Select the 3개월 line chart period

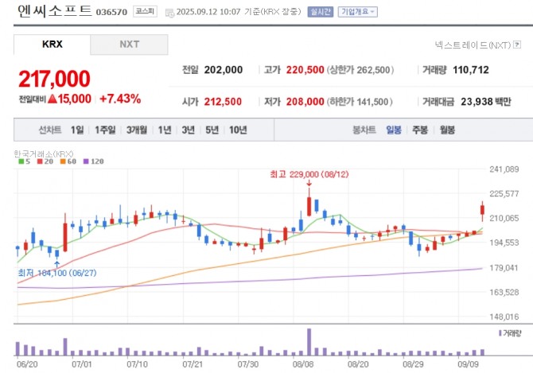tap(137, 130)
